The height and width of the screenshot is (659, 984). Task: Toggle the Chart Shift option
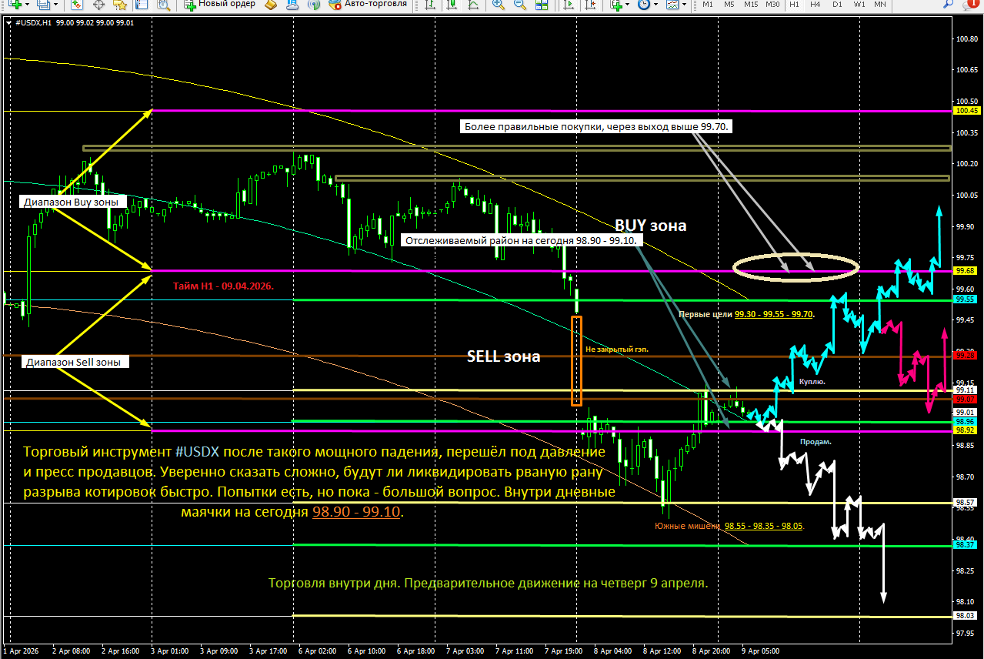[592, 6]
